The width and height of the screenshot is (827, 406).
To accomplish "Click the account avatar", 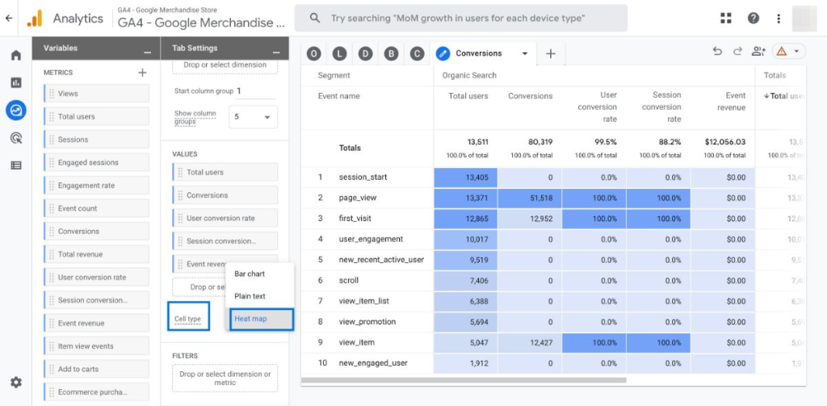I will (x=804, y=19).
